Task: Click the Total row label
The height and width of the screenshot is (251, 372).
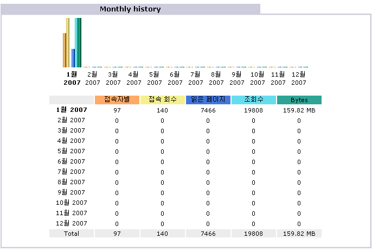Action: pyautogui.click(x=72, y=234)
